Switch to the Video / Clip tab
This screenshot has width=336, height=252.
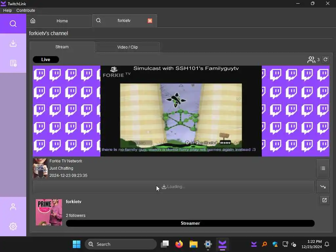(x=128, y=47)
